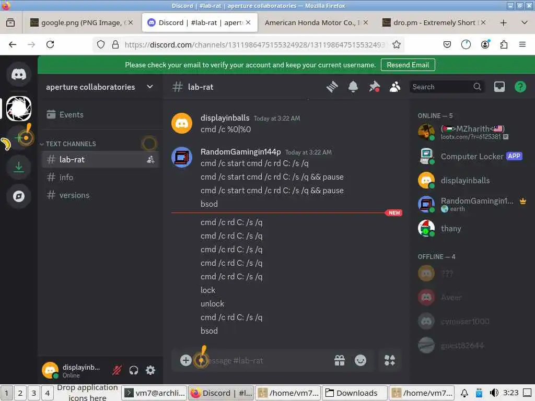
Task: Open Firefox View recent browsing icon
Action: (10, 23)
